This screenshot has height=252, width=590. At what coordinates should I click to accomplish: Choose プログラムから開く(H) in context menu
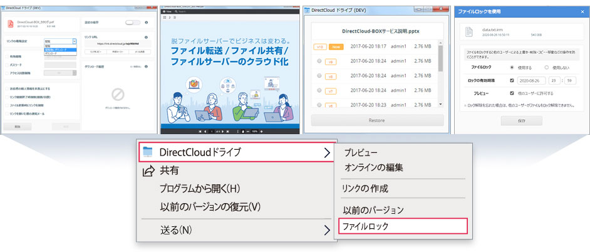click(199, 188)
